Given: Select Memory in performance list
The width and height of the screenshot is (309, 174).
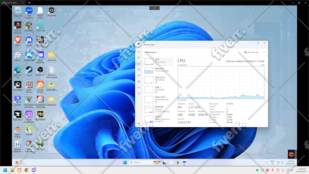Looking at the screenshot, I should tap(158, 70).
